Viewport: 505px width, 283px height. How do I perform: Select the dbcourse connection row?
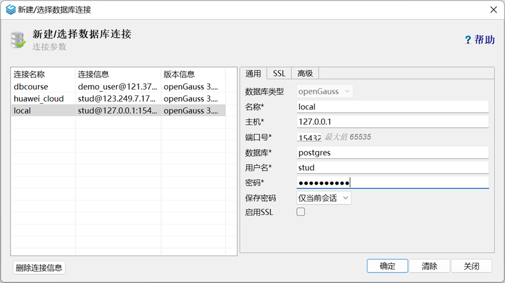[118, 87]
